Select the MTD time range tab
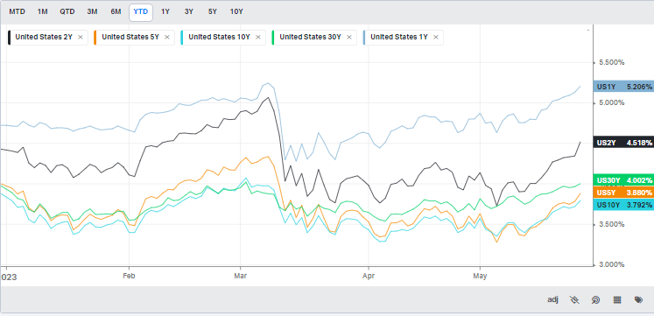The image size is (654, 316). tap(18, 11)
